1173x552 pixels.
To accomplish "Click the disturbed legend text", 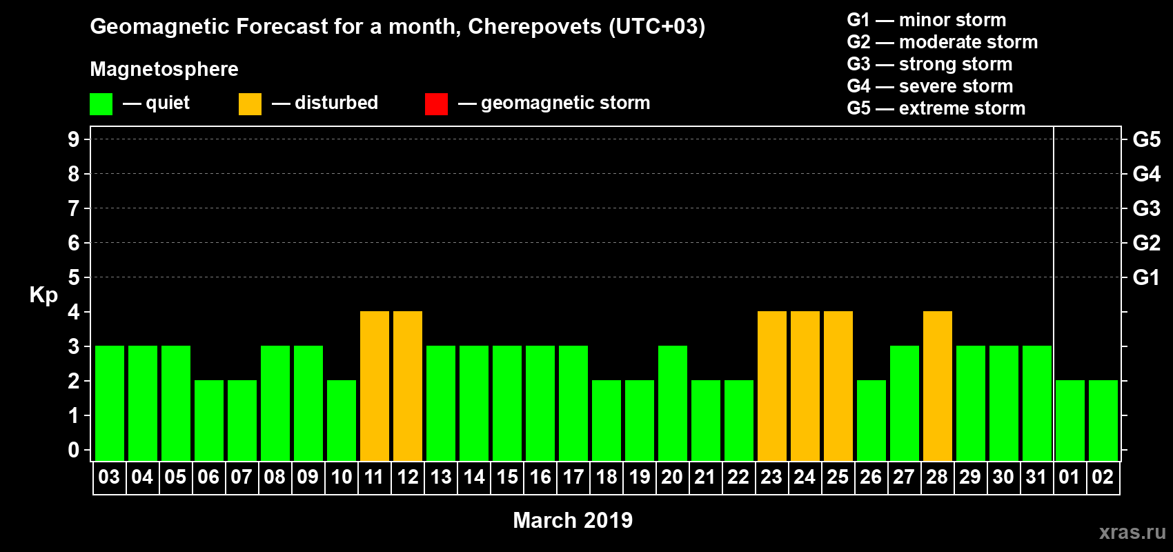I will (336, 103).
